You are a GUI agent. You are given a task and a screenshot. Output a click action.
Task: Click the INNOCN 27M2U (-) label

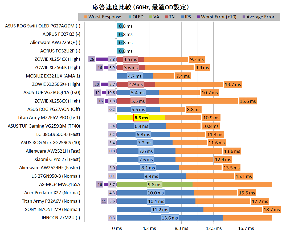pos(61,218)
